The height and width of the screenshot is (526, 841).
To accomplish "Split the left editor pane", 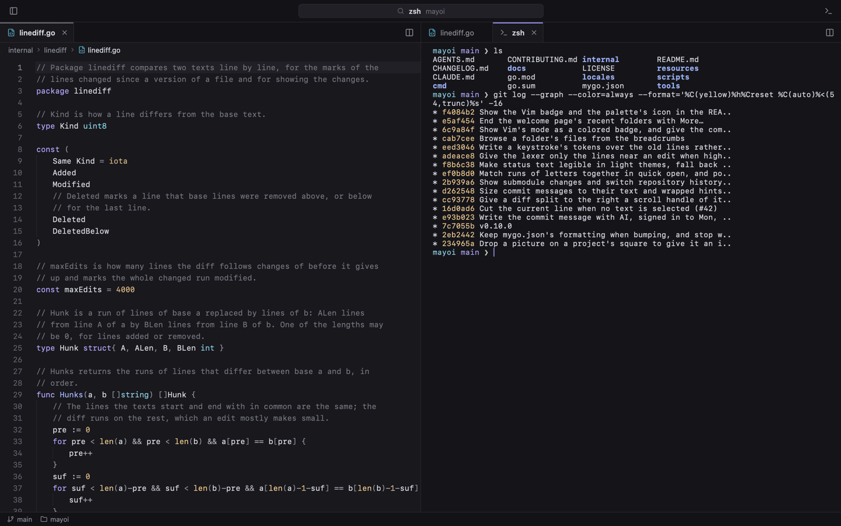I will click(409, 33).
